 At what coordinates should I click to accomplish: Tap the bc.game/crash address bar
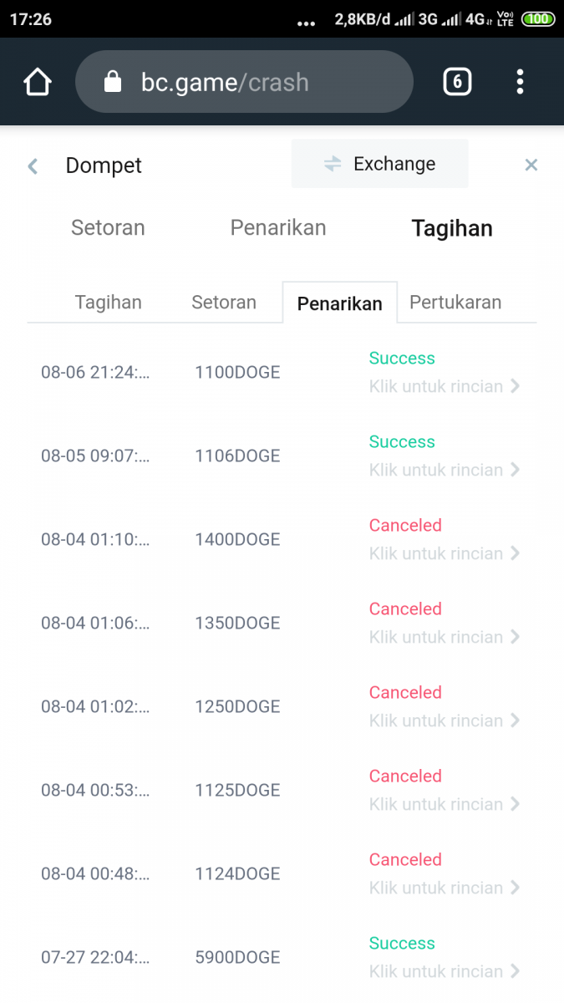(x=251, y=82)
